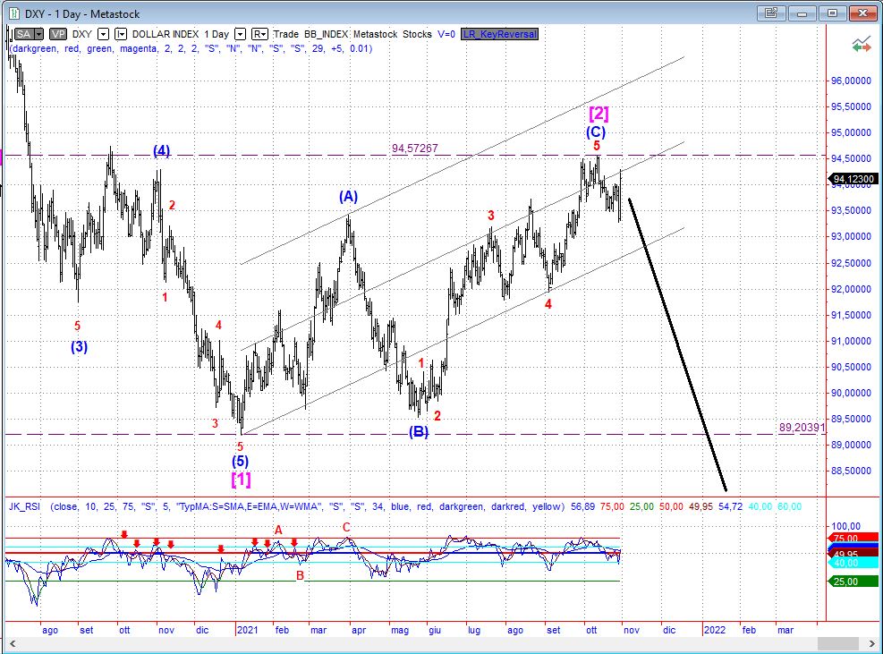Click the chart sync arrows icon
This screenshot has width=883, height=654.
[862, 43]
